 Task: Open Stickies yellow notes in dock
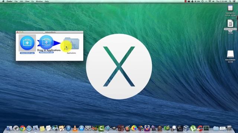tap(42, 129)
